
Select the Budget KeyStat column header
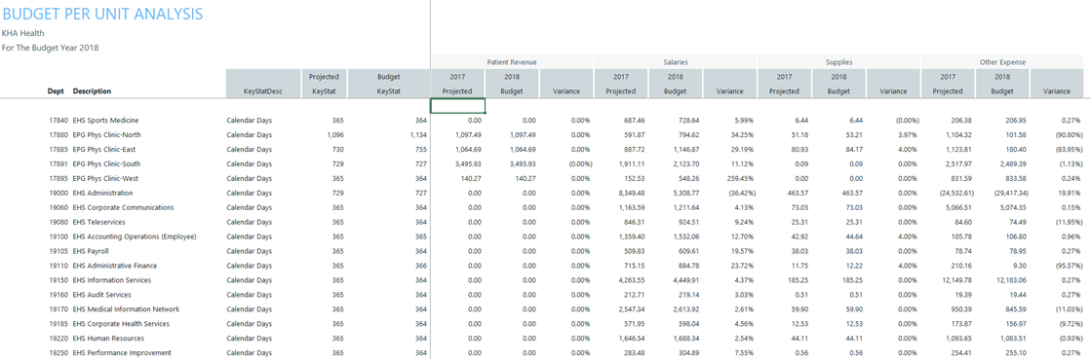388,84
